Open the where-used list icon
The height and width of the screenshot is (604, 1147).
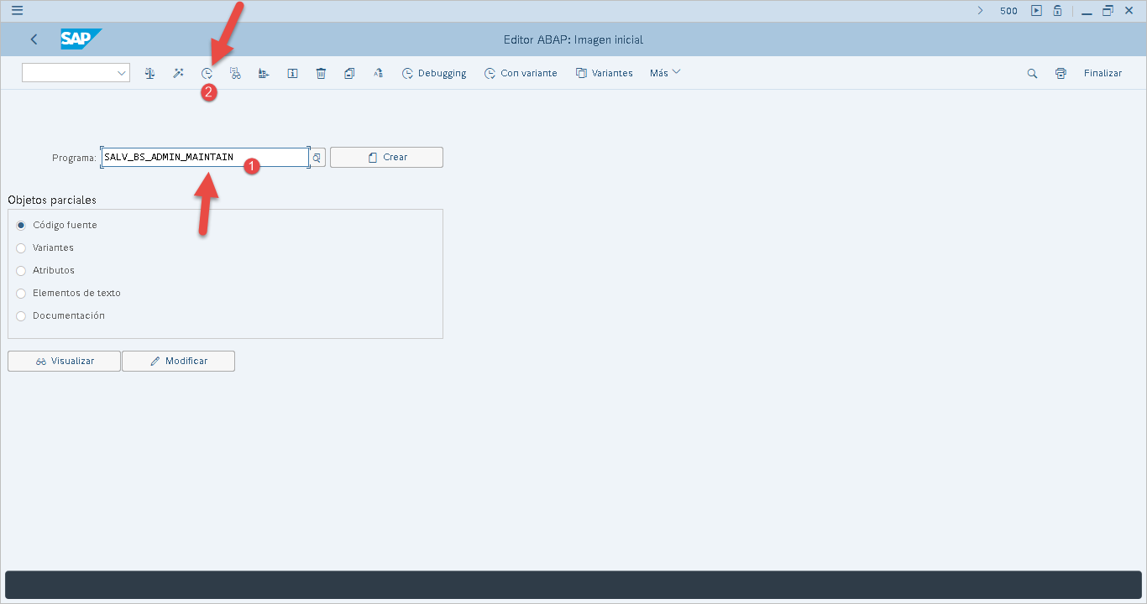pos(235,73)
